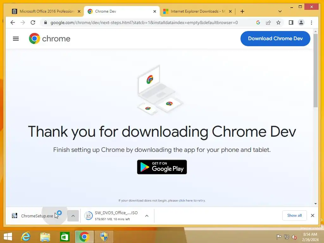
Task: Click the Download Chrome Dev button
Action: click(275, 39)
